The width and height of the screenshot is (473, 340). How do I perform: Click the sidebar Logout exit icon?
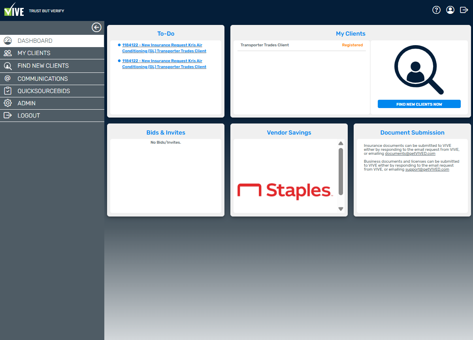[x=8, y=115]
